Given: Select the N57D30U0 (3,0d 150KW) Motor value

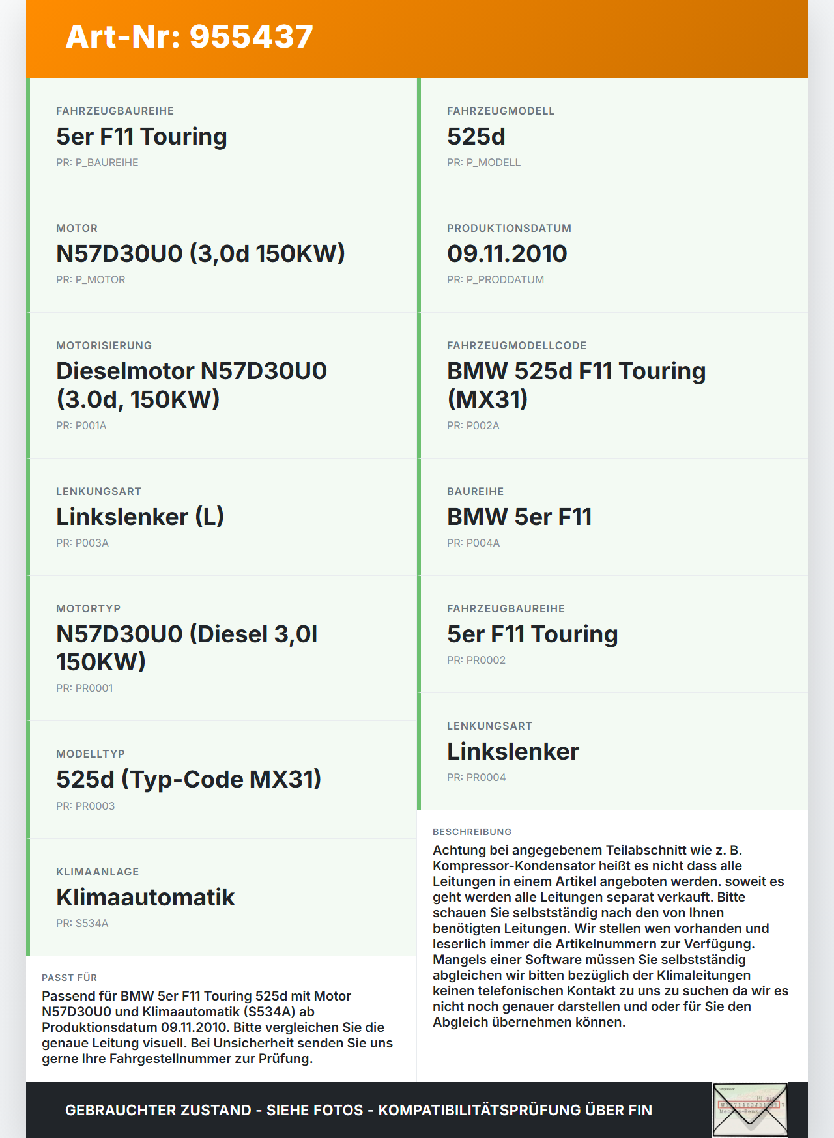Looking at the screenshot, I should 201,253.
